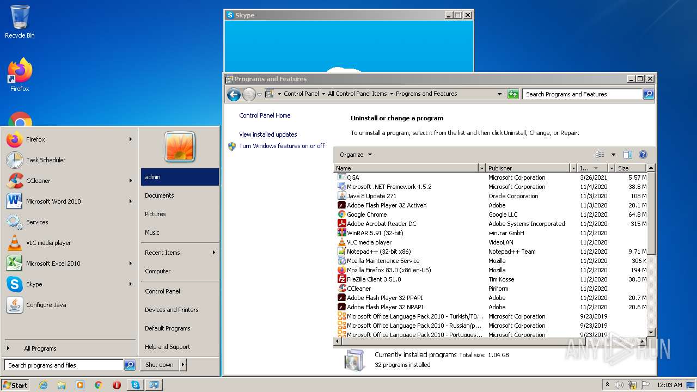
Task: Click the volume icon in system tray
Action: (x=619, y=385)
